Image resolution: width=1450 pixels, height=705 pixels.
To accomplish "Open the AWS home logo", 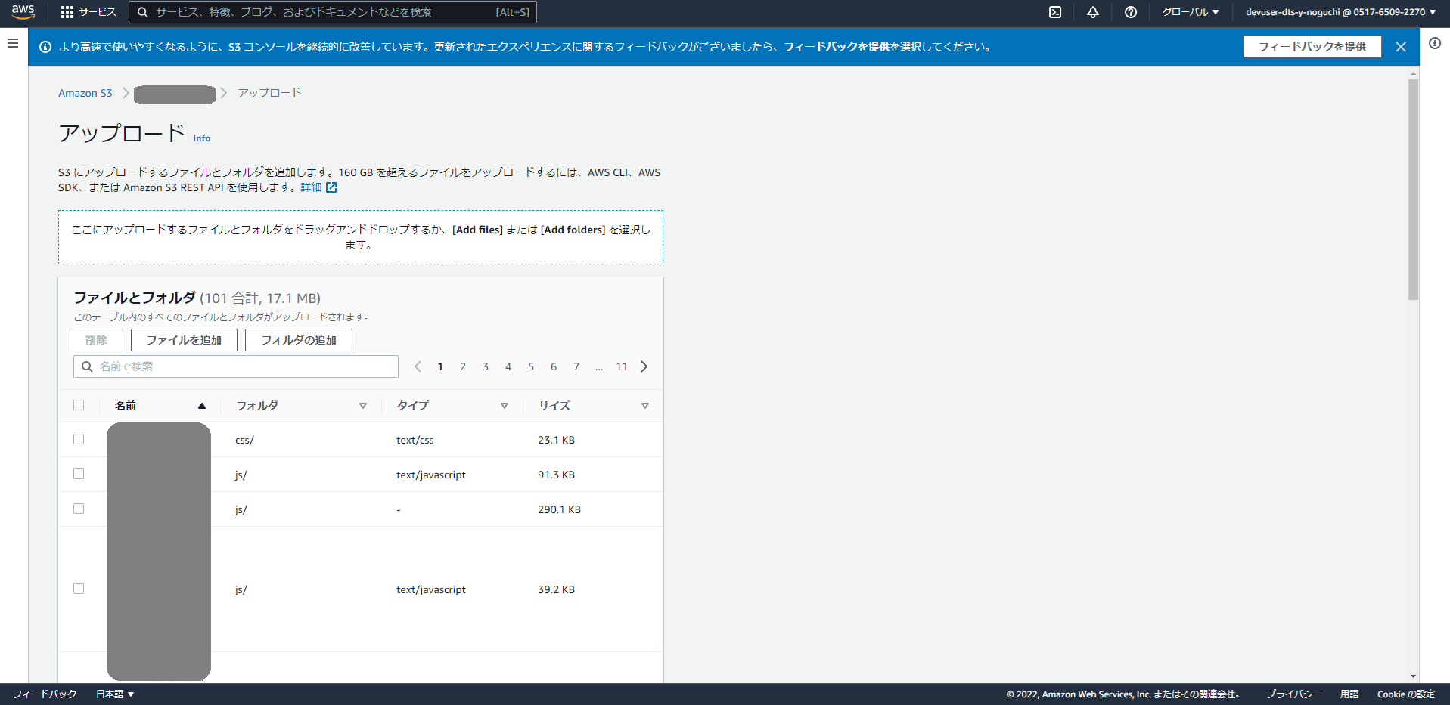I will [23, 11].
